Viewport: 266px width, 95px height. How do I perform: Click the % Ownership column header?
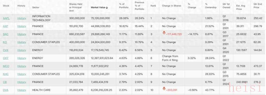point(211,6)
